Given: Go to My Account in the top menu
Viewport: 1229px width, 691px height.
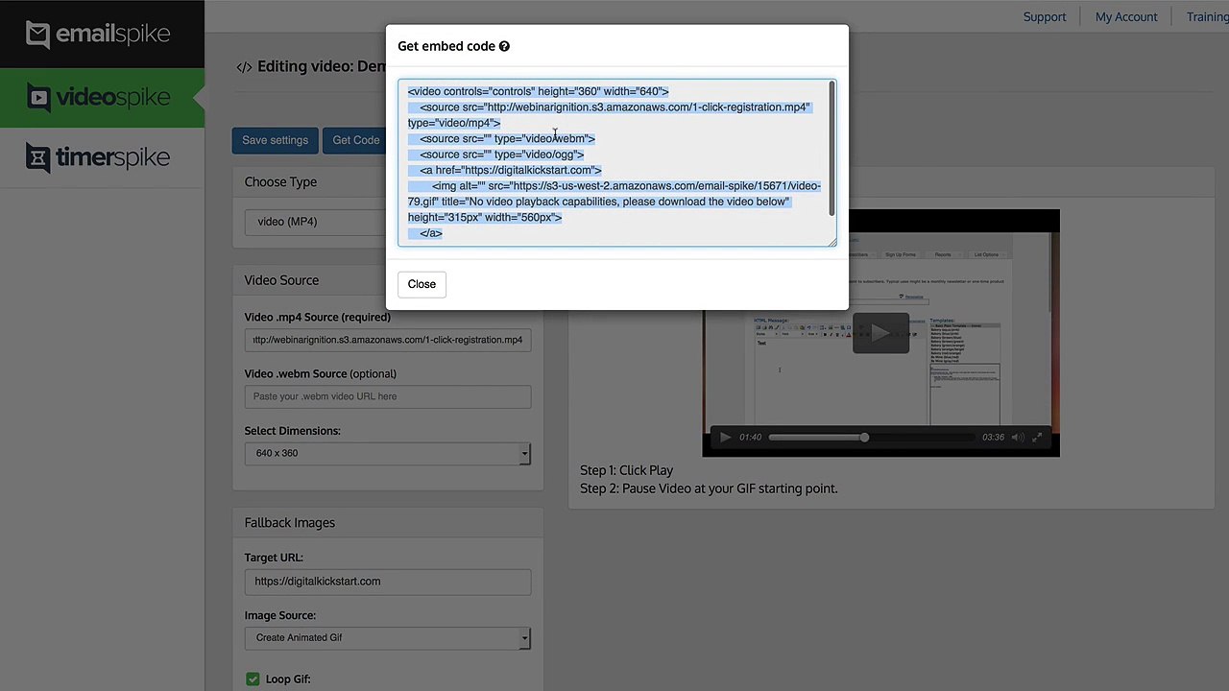Looking at the screenshot, I should (x=1126, y=16).
